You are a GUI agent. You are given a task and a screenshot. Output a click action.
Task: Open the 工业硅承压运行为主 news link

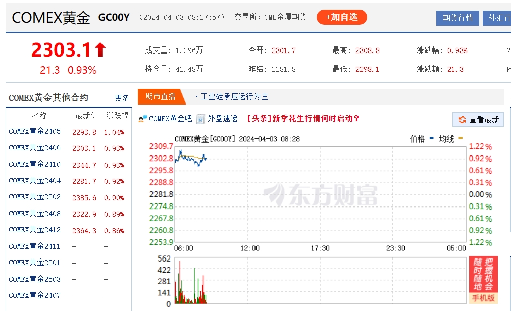pyautogui.click(x=234, y=96)
